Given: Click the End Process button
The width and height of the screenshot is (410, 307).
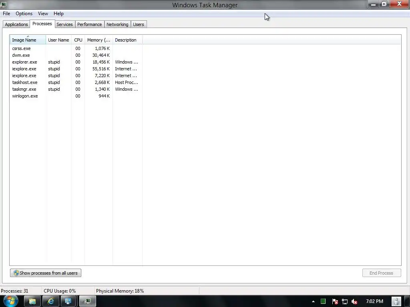Looking at the screenshot, I should point(382,273).
